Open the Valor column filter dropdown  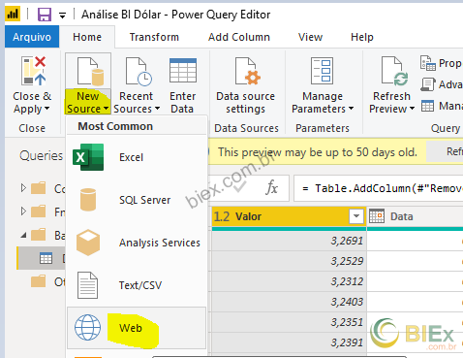[x=356, y=216]
